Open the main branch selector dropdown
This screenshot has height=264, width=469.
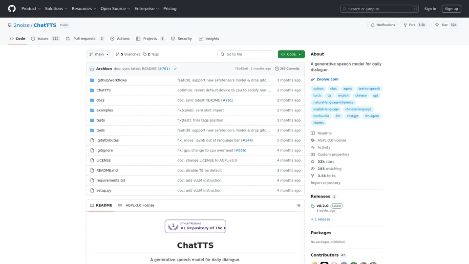99,54
